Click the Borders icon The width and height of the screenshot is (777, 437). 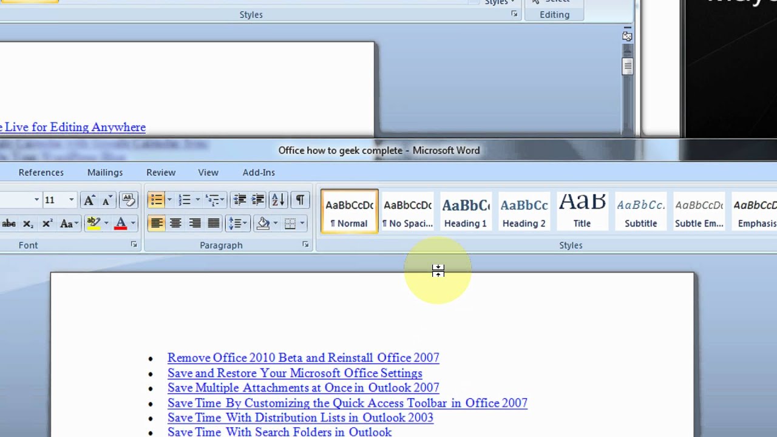click(x=290, y=223)
